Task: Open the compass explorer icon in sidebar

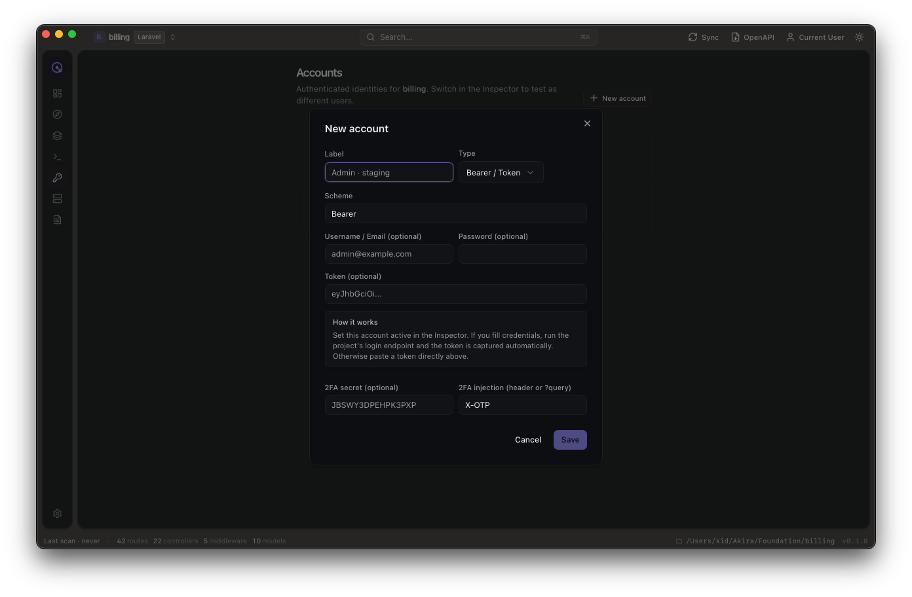Action: (57, 115)
